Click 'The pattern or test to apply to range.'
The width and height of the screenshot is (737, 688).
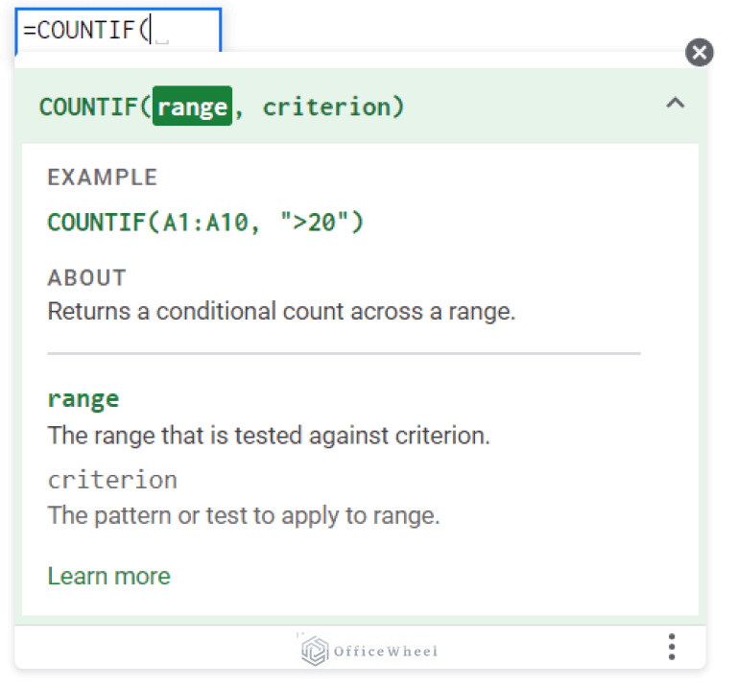[244, 515]
